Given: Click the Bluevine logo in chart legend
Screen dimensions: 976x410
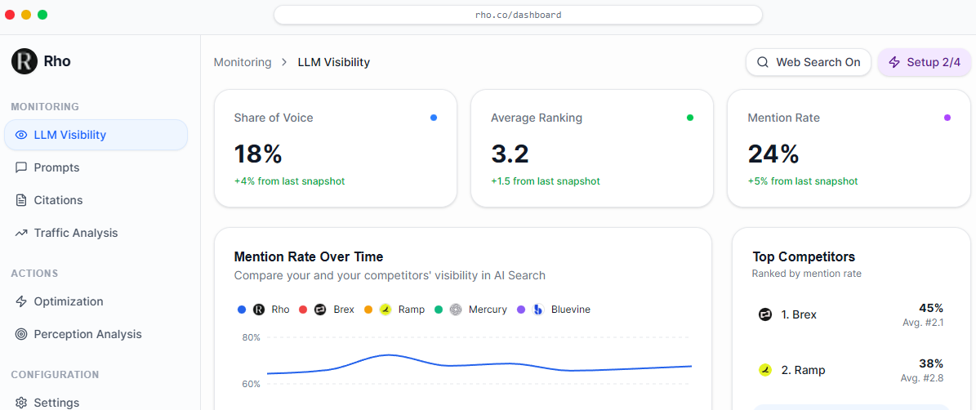Looking at the screenshot, I should click(538, 310).
